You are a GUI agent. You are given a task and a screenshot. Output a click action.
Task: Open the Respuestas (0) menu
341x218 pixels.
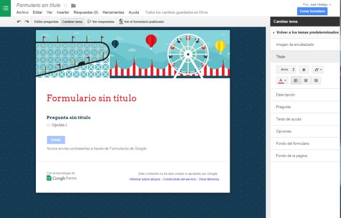pyautogui.click(x=86, y=12)
